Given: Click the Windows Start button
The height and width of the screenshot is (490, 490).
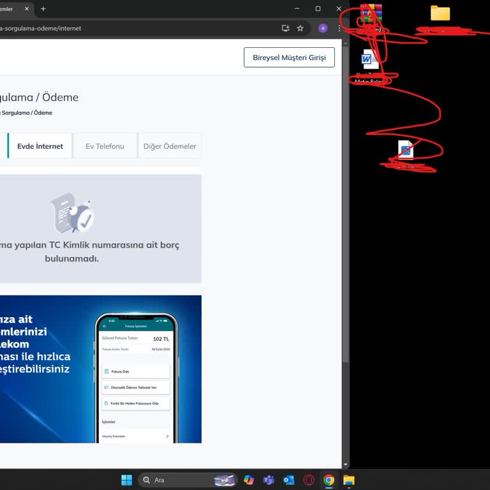Looking at the screenshot, I should pos(127,480).
